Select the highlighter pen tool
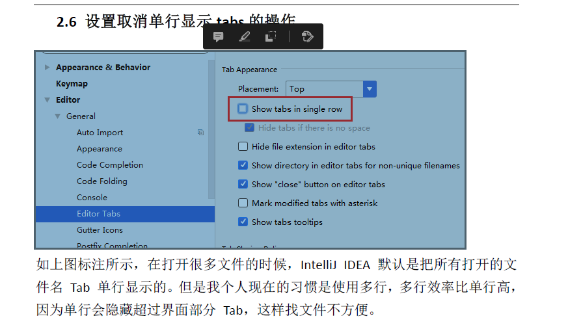The image size is (568, 327). pyautogui.click(x=245, y=36)
